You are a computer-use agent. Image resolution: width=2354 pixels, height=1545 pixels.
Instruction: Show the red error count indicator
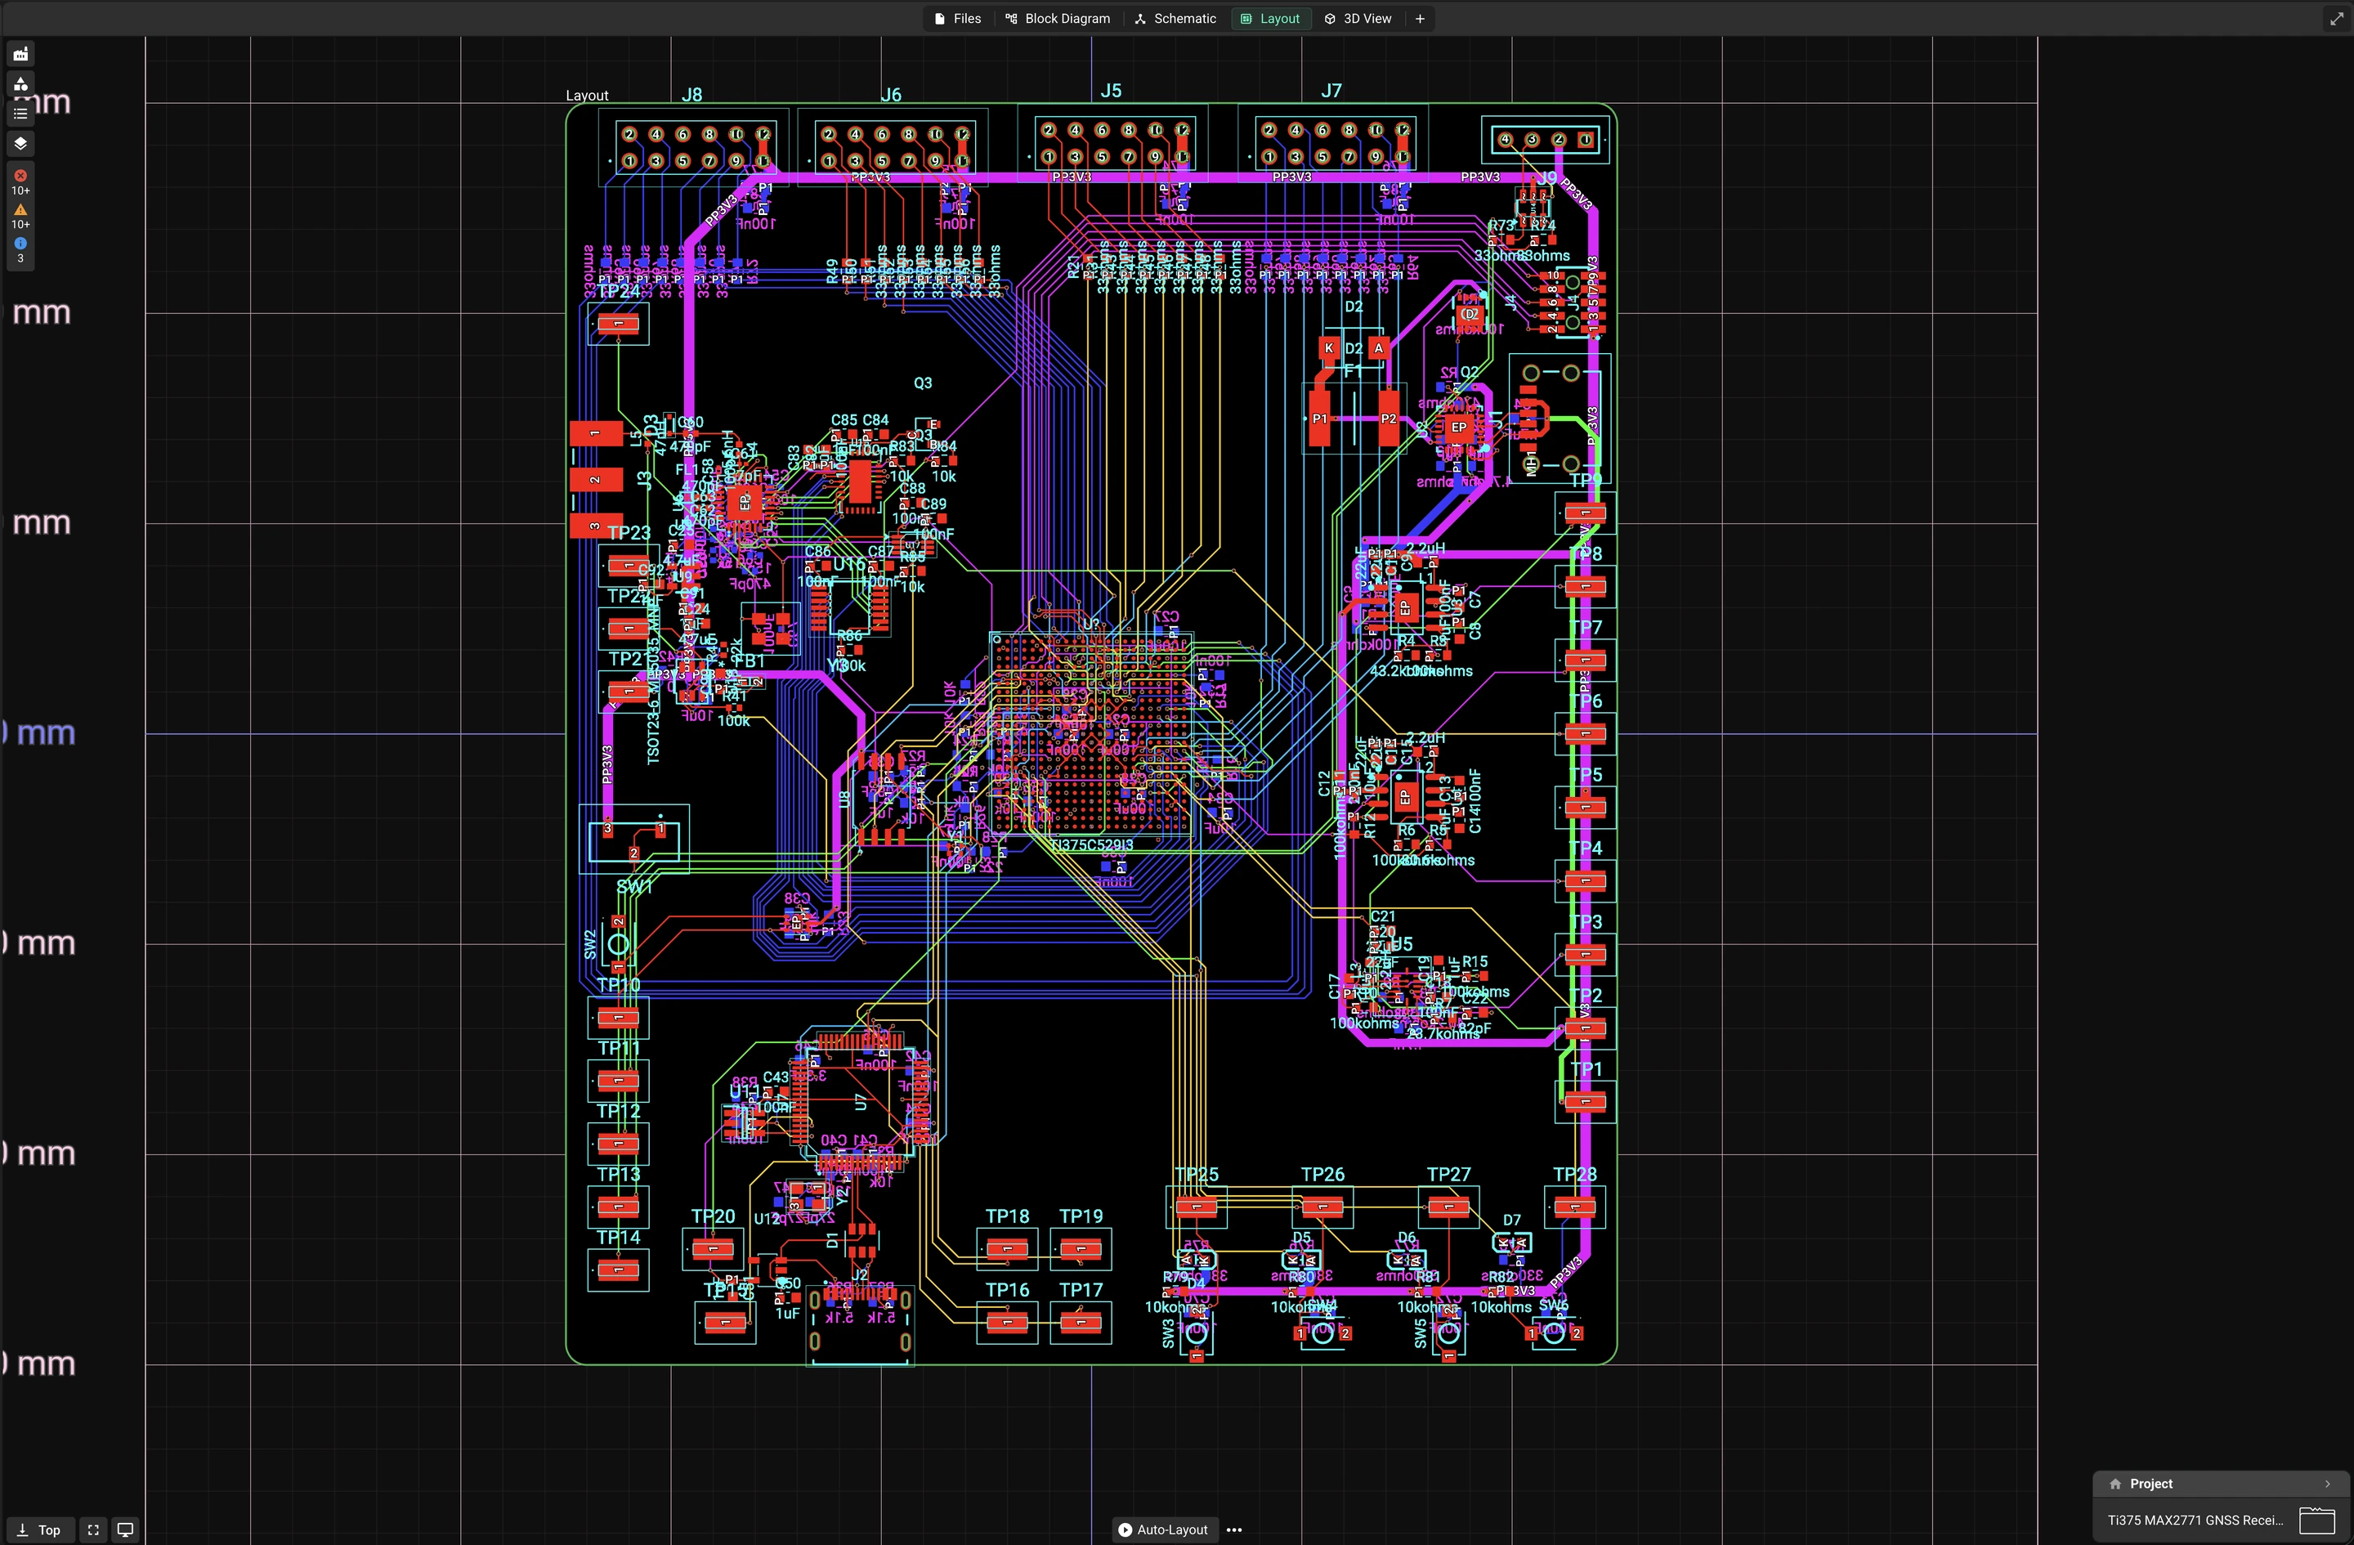pos(20,182)
